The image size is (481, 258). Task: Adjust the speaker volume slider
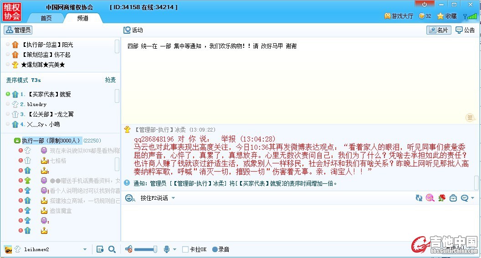pyautogui.click(x=146, y=249)
